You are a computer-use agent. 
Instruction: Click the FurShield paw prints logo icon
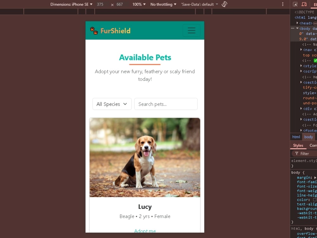(x=94, y=31)
